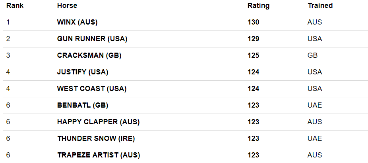Open TRAPEZE ARTIST (AUS) entry
The width and height of the screenshot is (368, 163).
pyautogui.click(x=98, y=155)
